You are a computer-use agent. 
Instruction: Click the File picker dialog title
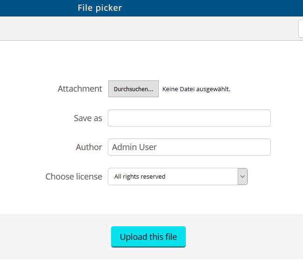[x=99, y=8]
